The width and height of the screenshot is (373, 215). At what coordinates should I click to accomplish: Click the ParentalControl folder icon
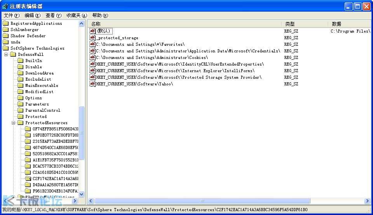[20, 110]
